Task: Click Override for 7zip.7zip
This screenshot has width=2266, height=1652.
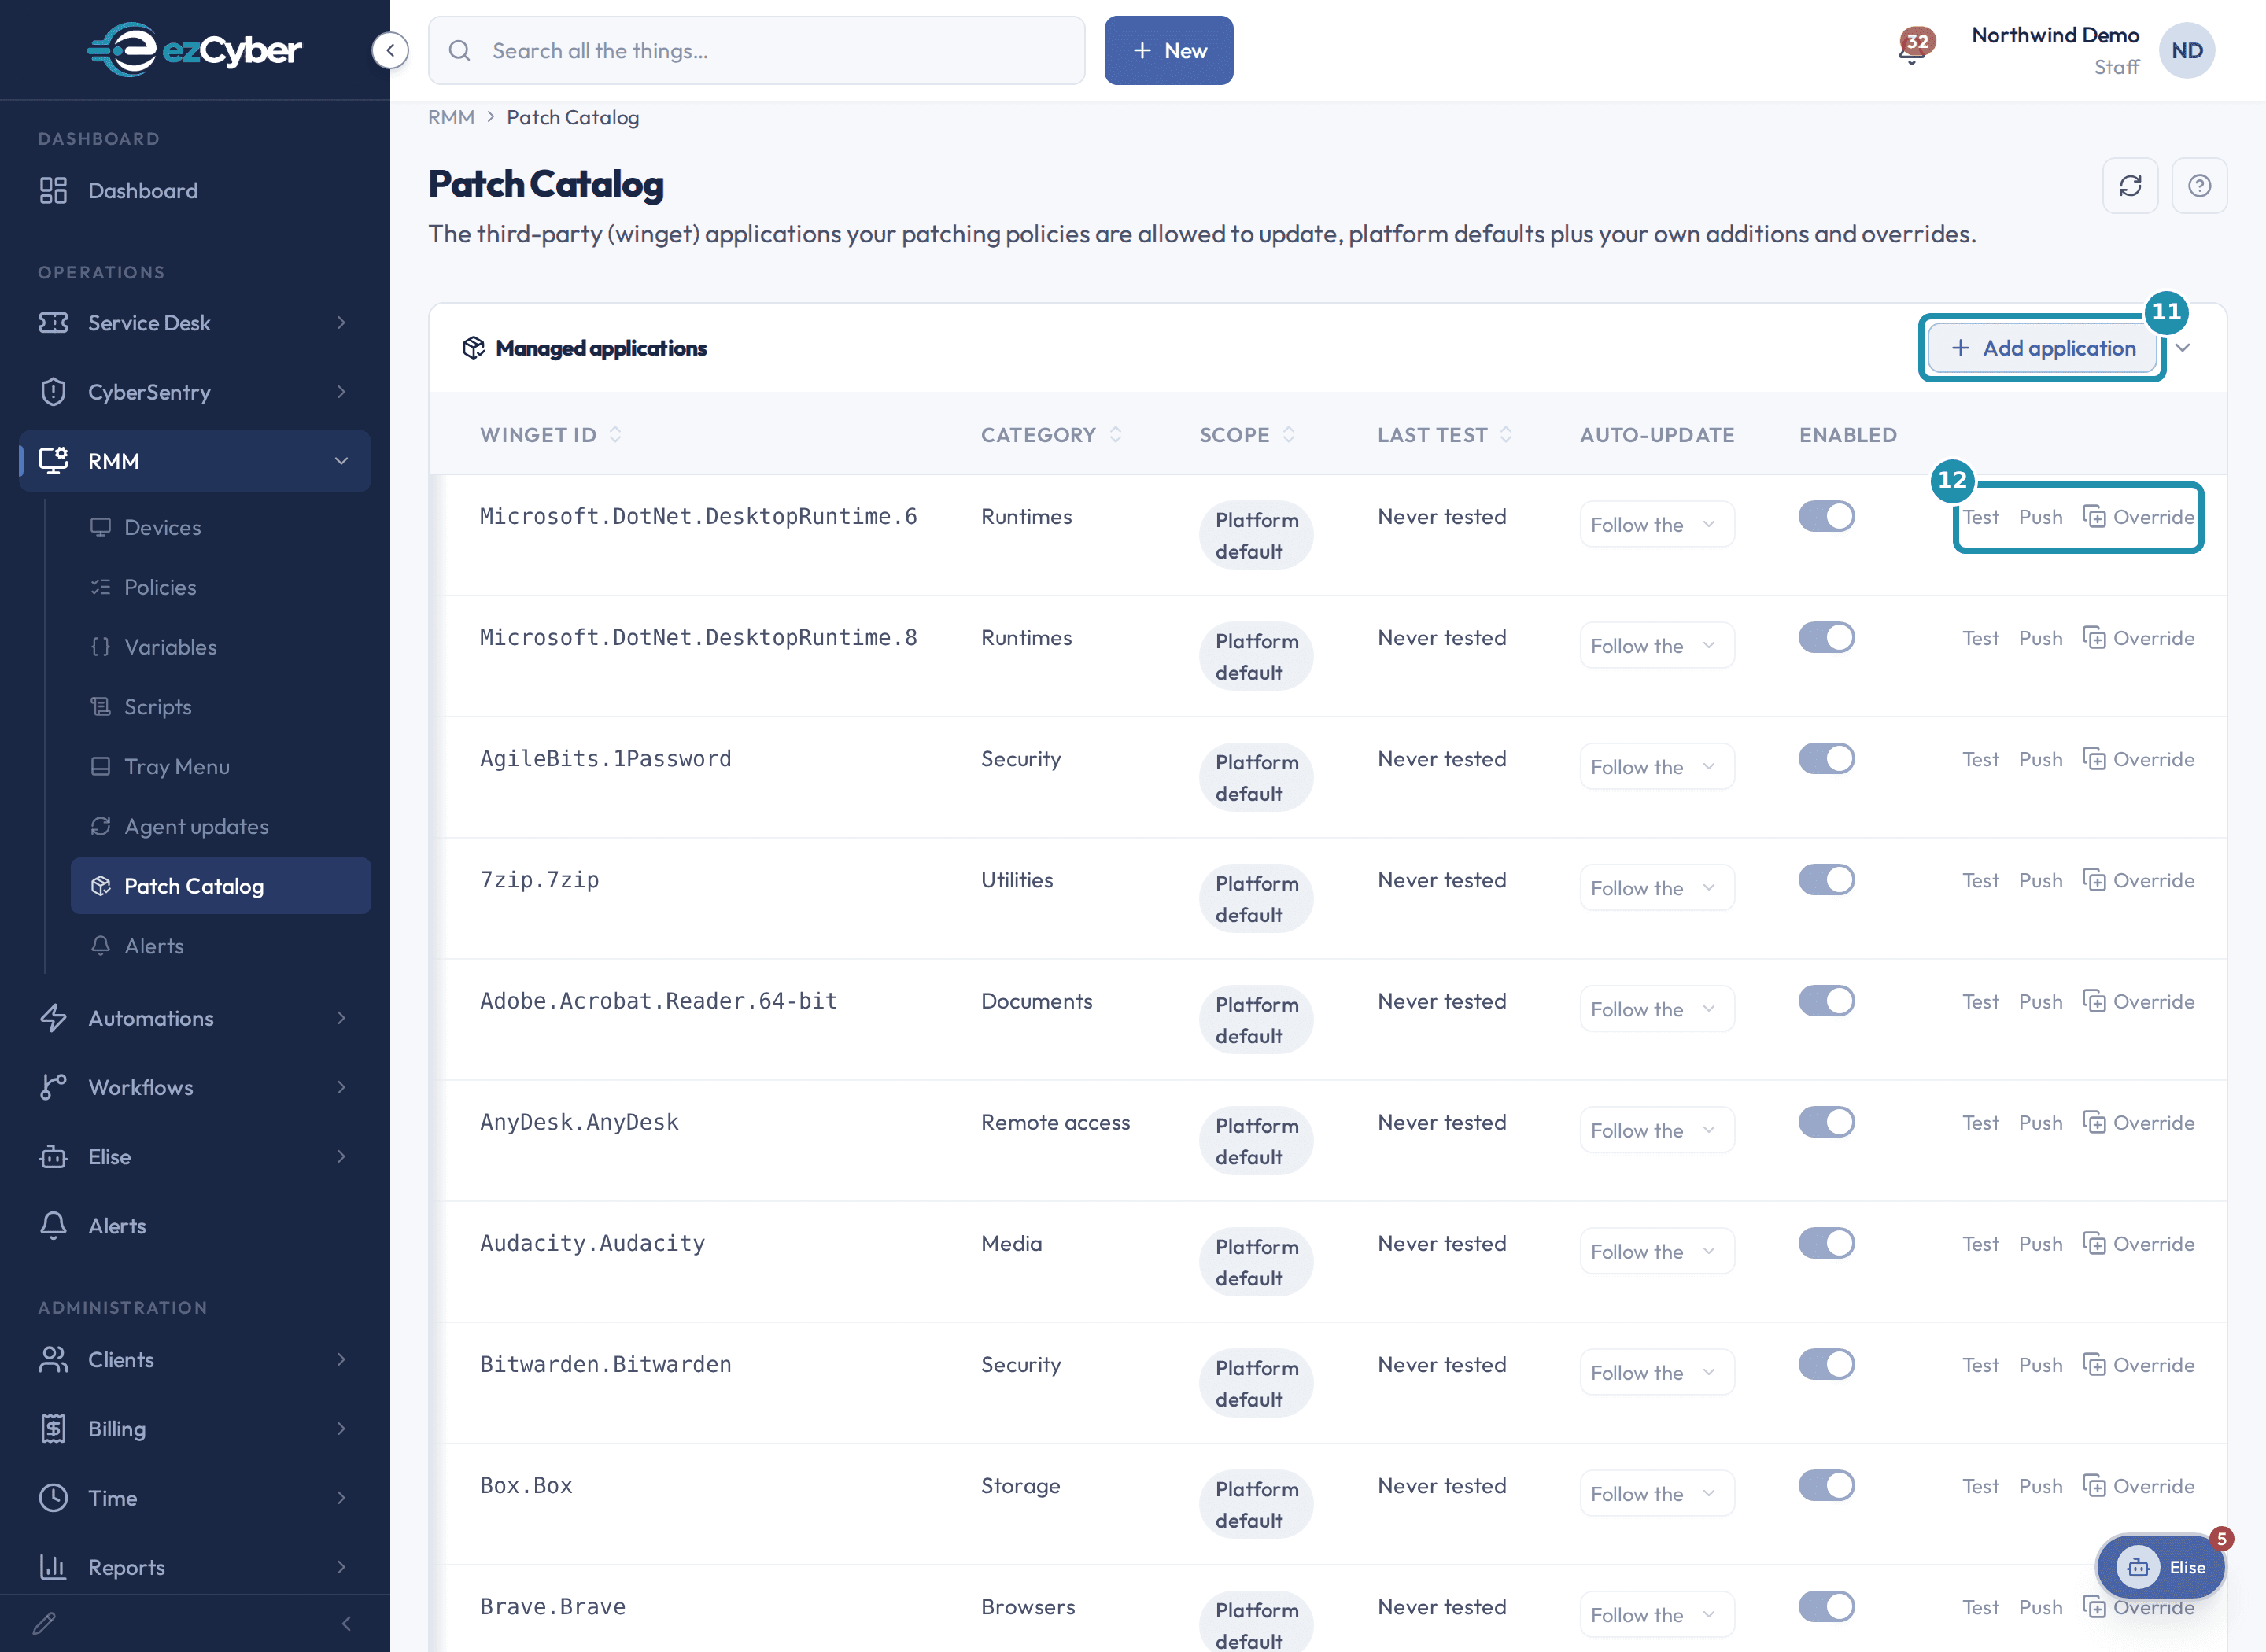Action: coord(2138,879)
